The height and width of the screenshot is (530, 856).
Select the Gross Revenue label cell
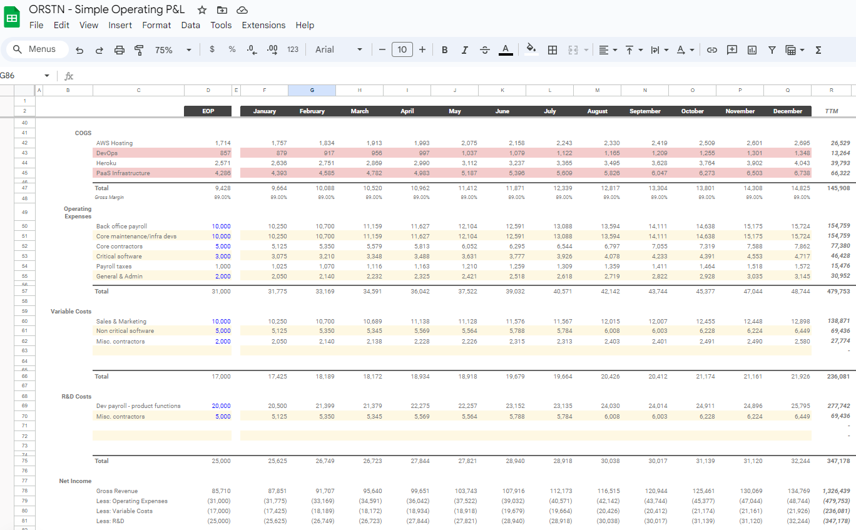tap(139, 491)
